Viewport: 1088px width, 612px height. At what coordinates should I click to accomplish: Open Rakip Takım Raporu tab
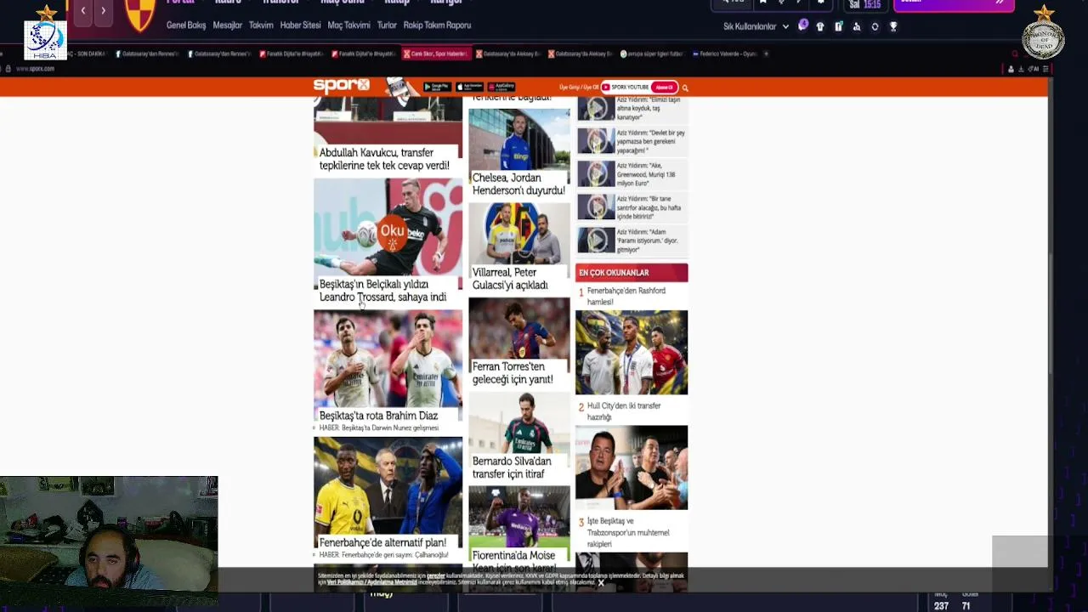click(x=437, y=25)
